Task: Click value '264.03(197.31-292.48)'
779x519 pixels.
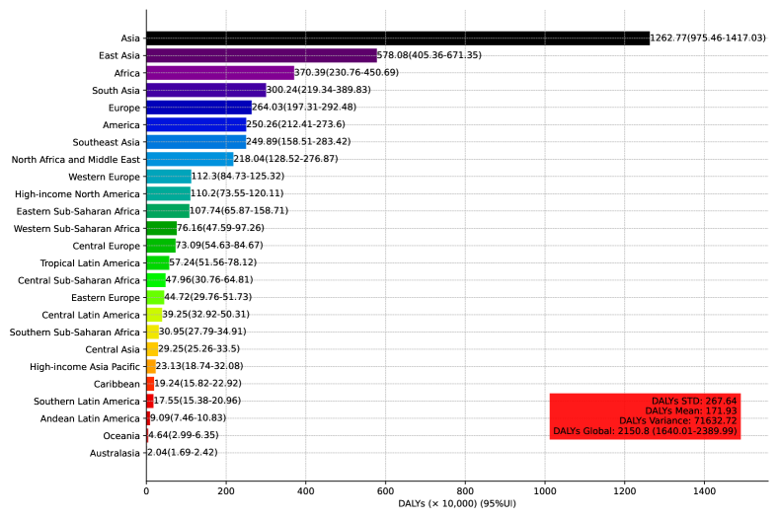Action: [304, 108]
